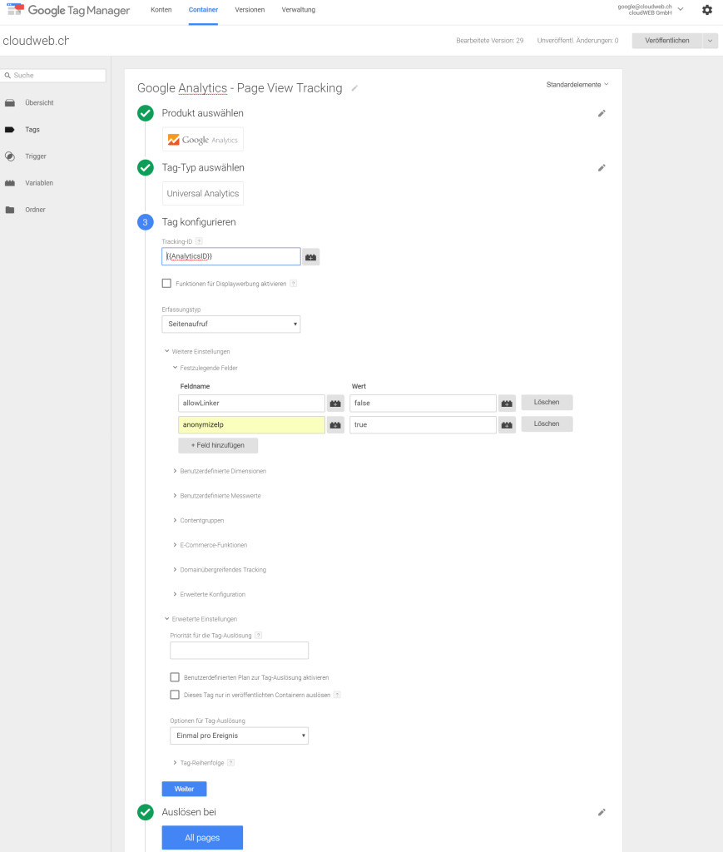Go to the Konten tab
Image resolution: width=723 pixels, height=852 pixels.
[161, 10]
